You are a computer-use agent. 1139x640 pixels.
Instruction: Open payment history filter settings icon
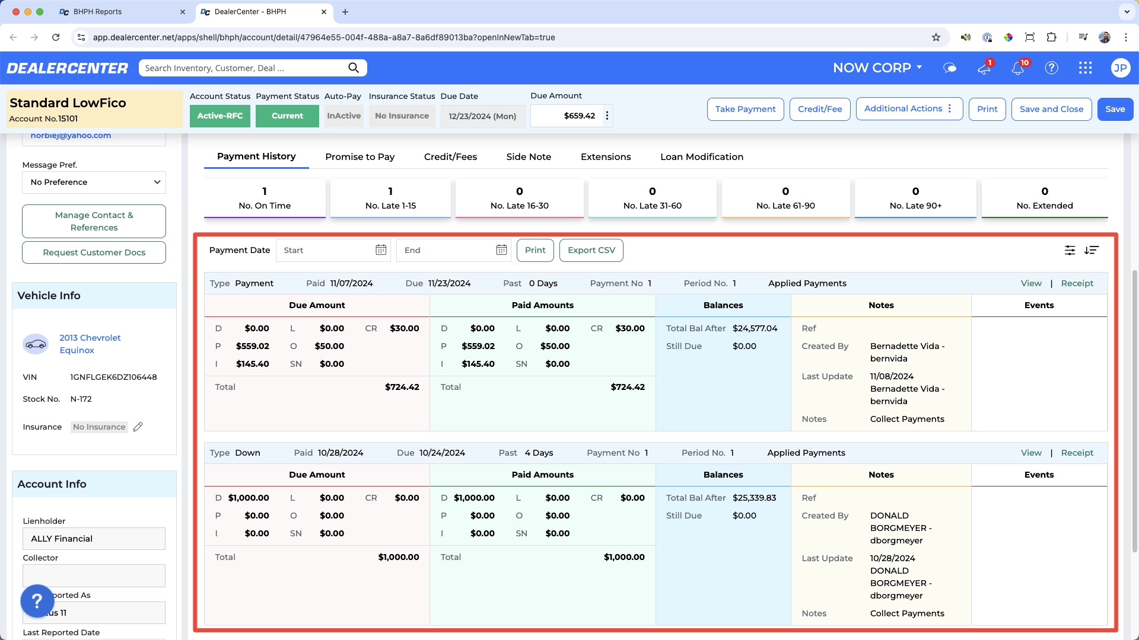pos(1070,250)
